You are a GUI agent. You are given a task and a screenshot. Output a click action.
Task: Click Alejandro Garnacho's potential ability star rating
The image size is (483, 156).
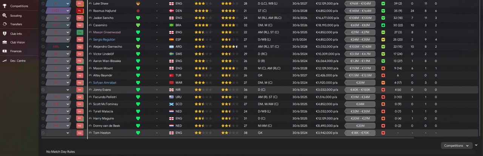230,47
